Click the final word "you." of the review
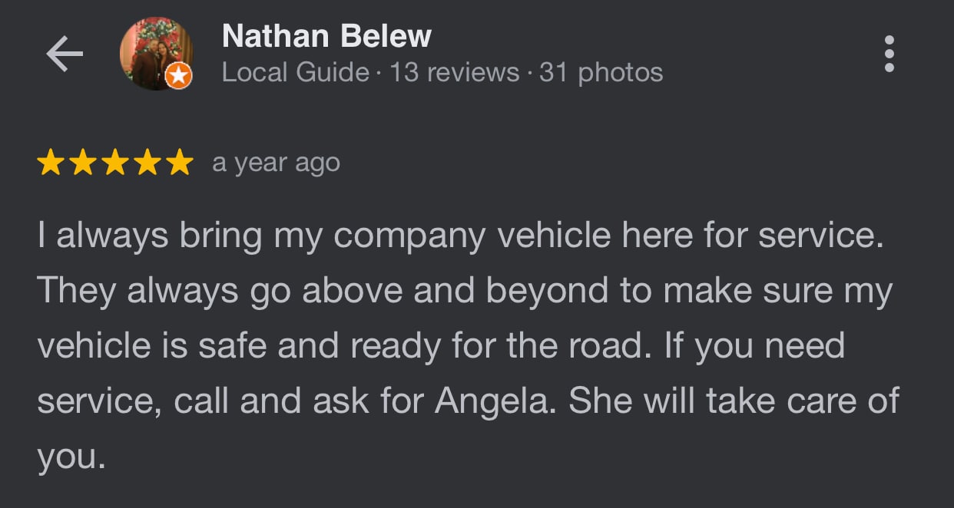 [x=70, y=457]
